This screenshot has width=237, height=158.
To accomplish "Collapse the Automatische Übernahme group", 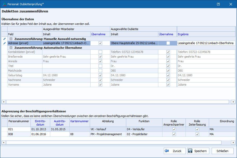I will point(11,48).
